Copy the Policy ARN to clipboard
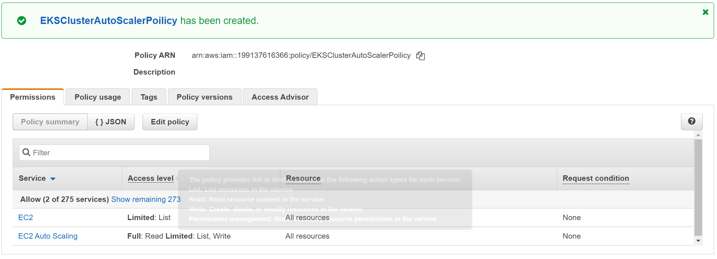 click(x=421, y=56)
